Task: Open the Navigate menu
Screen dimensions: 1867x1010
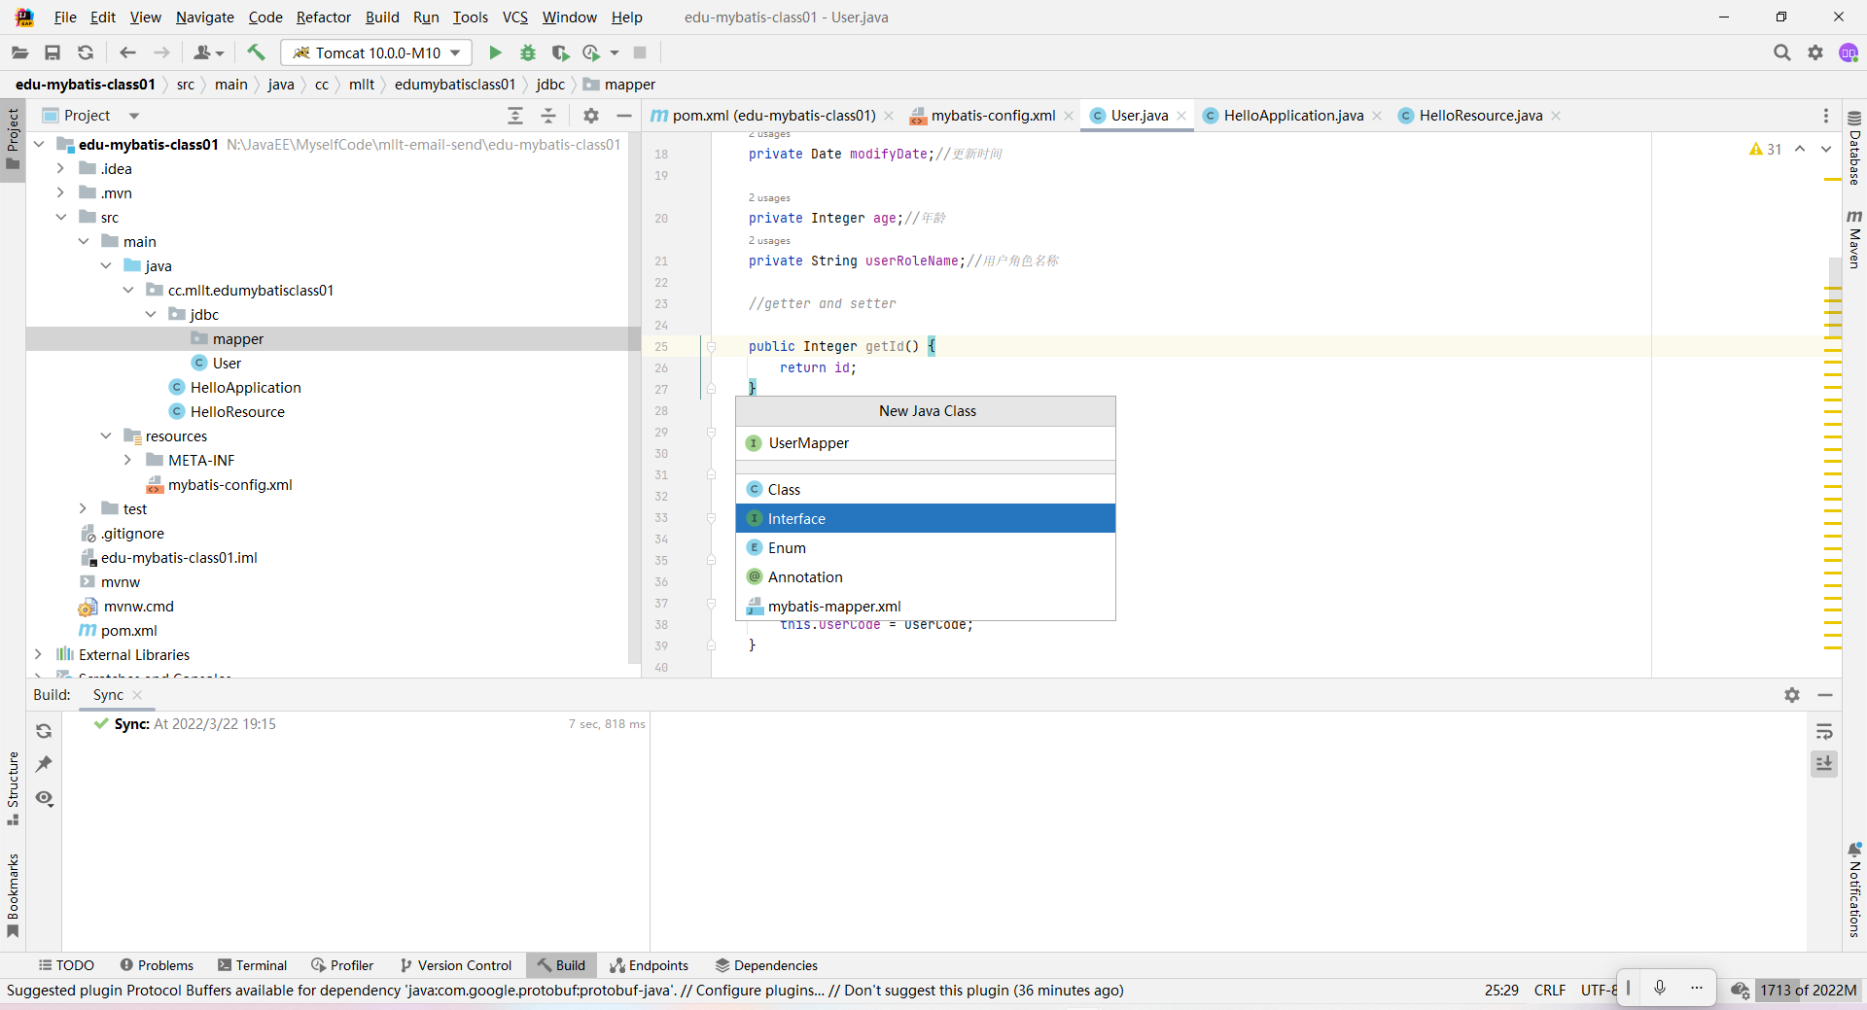Action: click(205, 17)
